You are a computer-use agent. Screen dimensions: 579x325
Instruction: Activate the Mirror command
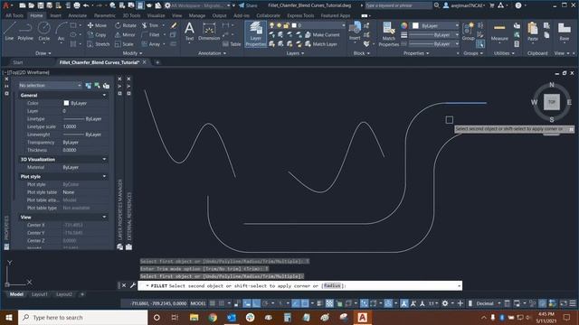coord(125,34)
